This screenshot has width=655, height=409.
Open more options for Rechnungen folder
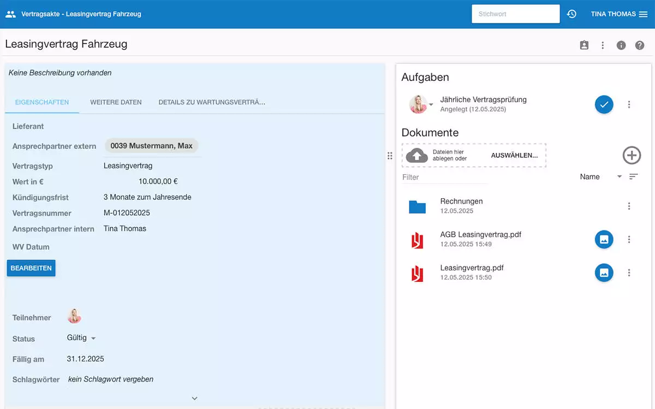(629, 206)
